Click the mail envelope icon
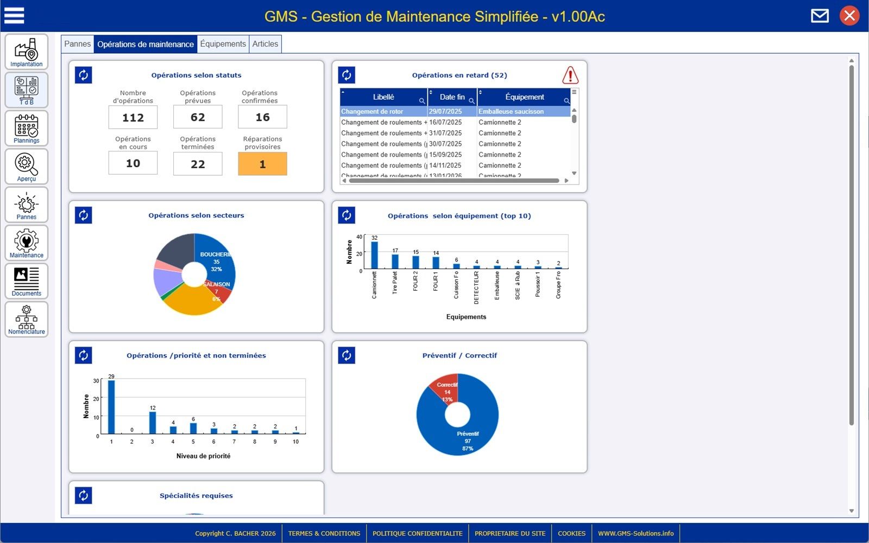This screenshot has width=869, height=543. click(820, 16)
